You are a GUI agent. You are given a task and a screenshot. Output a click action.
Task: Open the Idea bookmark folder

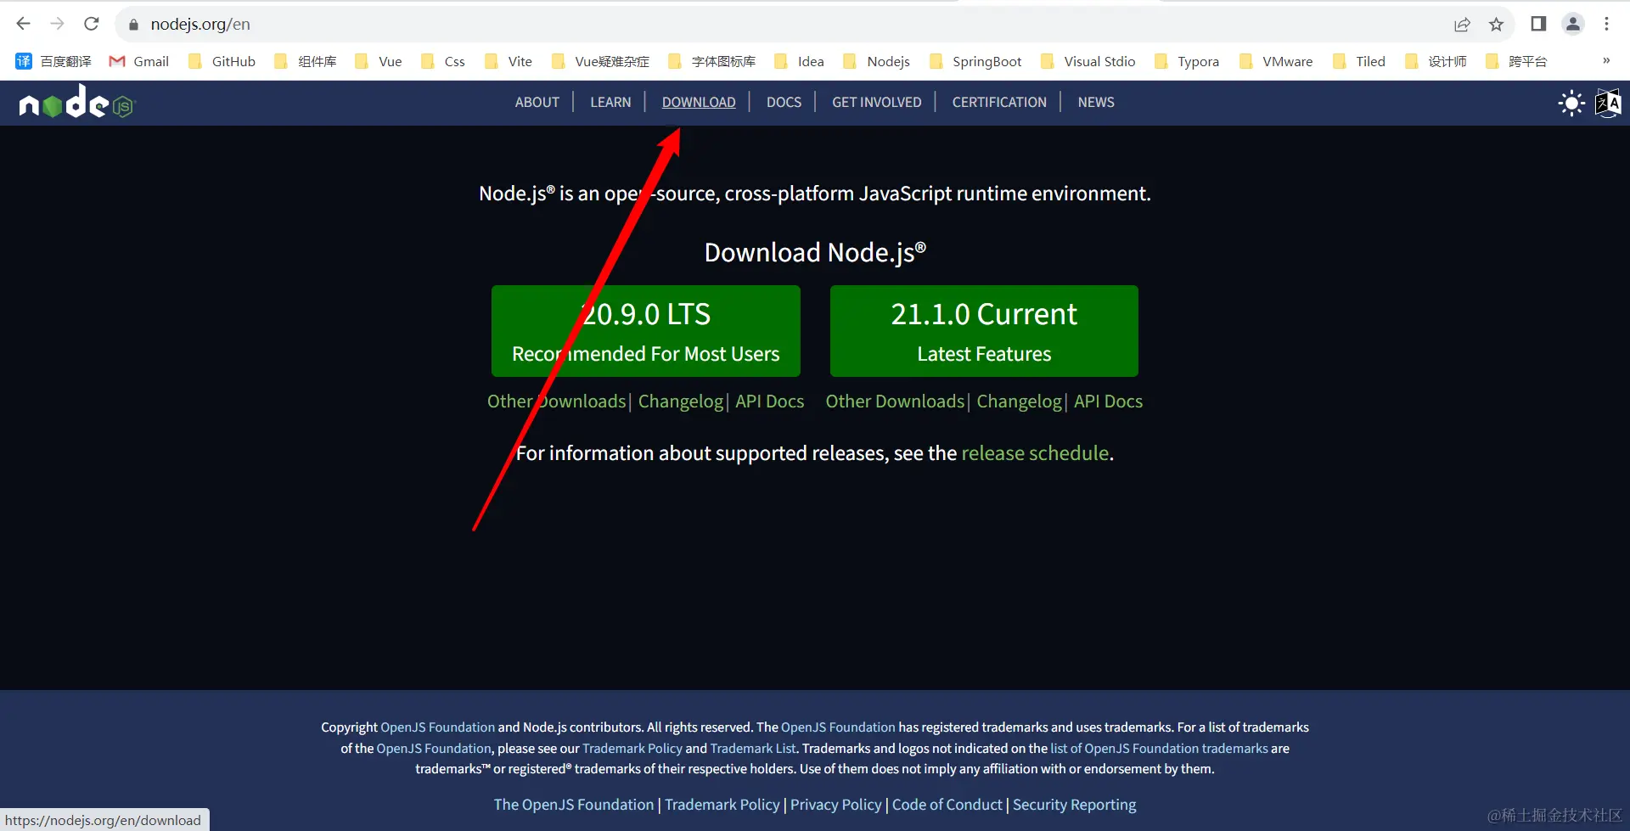click(799, 61)
